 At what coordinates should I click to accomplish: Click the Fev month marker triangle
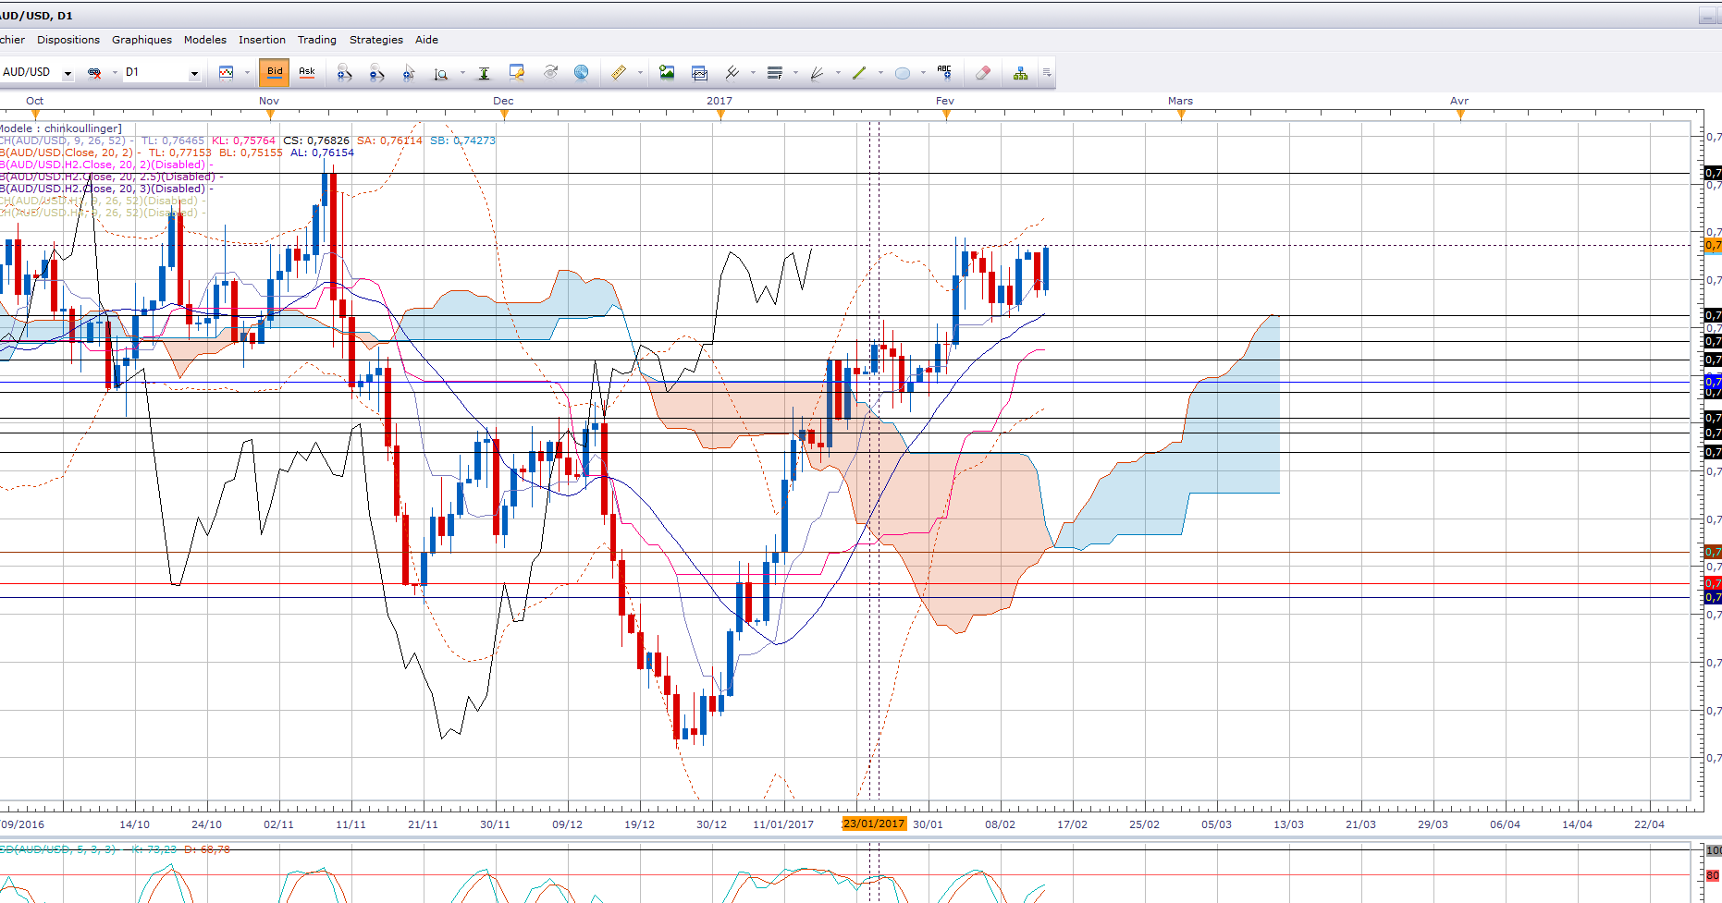point(946,115)
